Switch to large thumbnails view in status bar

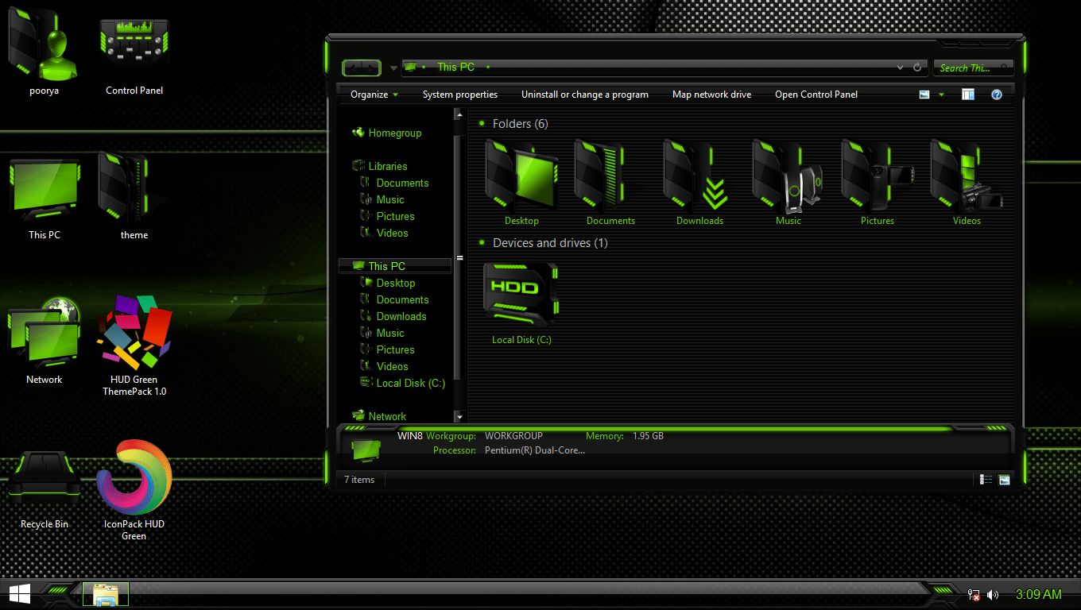1005,480
